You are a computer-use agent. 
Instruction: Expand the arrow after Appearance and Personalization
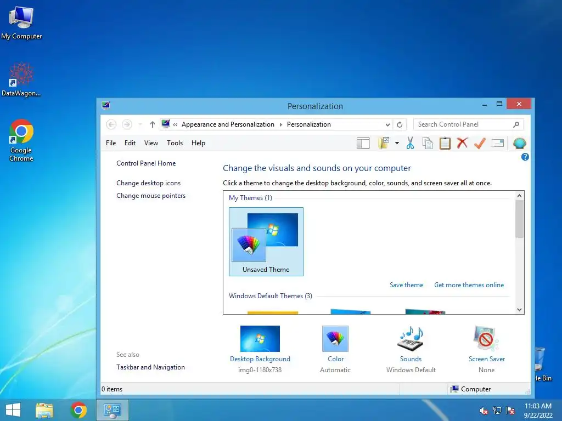(280, 124)
